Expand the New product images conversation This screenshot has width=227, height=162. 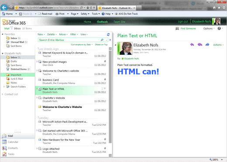click(37, 61)
